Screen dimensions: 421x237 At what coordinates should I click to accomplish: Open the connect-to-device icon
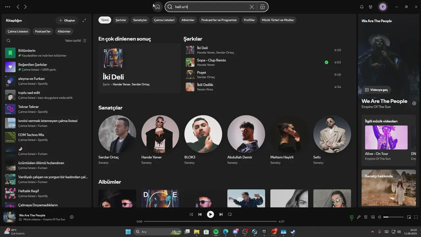point(373,217)
